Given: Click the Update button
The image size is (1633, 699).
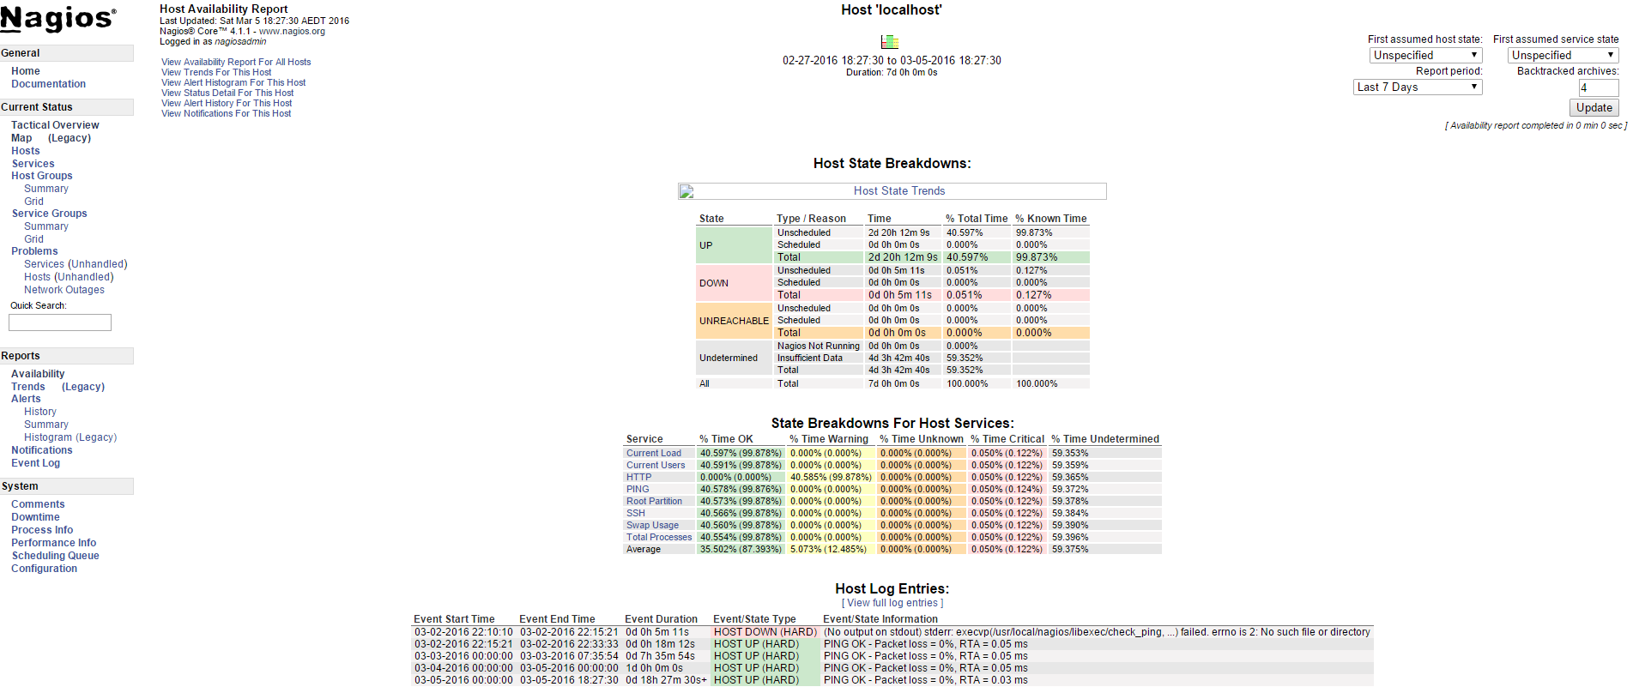Looking at the screenshot, I should 1594,108.
